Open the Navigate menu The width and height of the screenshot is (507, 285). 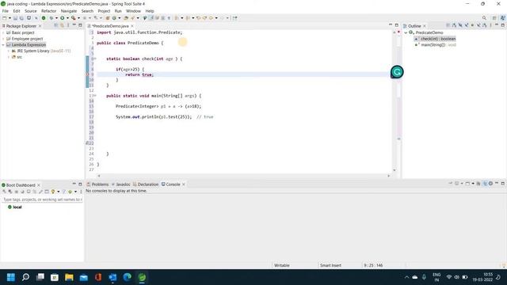pos(69,11)
